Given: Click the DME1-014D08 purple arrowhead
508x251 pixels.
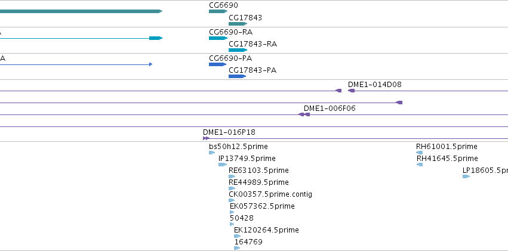Looking at the screenshot, I should pos(351,91).
